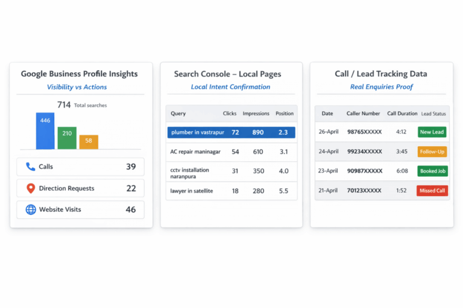The width and height of the screenshot is (463, 308).
Task: Click the Query column header
Action: pyautogui.click(x=178, y=114)
